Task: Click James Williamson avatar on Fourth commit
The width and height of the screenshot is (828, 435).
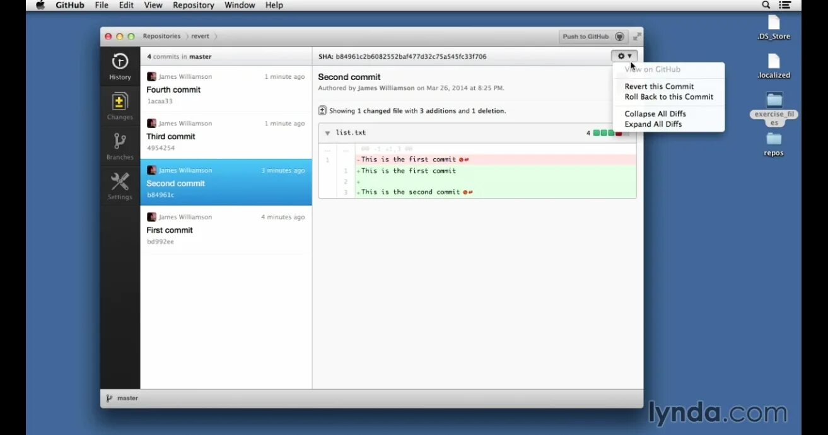Action: [x=151, y=76]
